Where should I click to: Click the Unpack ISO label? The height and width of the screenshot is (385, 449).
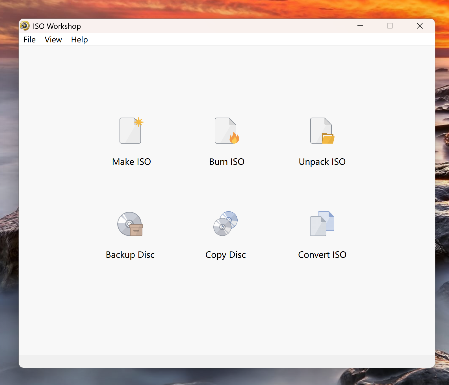tap(322, 162)
